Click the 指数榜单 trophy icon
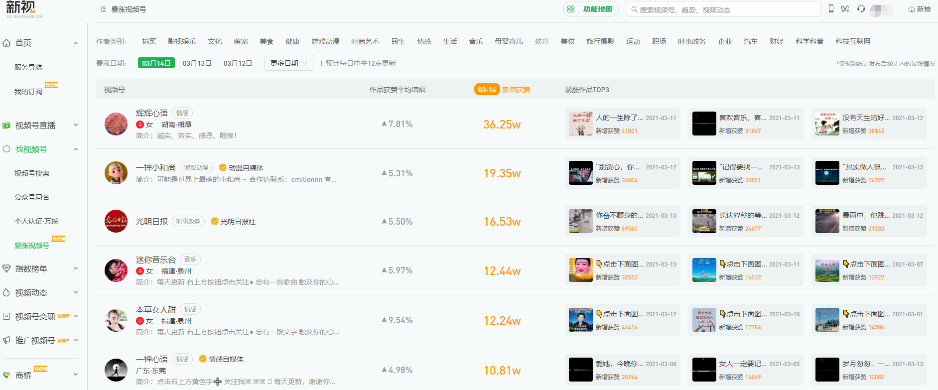938x390 pixels. (x=6, y=268)
